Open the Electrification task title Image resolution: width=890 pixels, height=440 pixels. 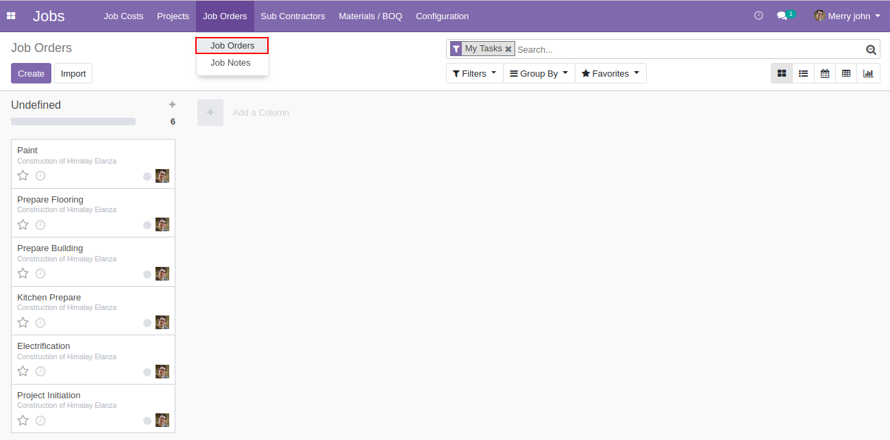click(43, 346)
